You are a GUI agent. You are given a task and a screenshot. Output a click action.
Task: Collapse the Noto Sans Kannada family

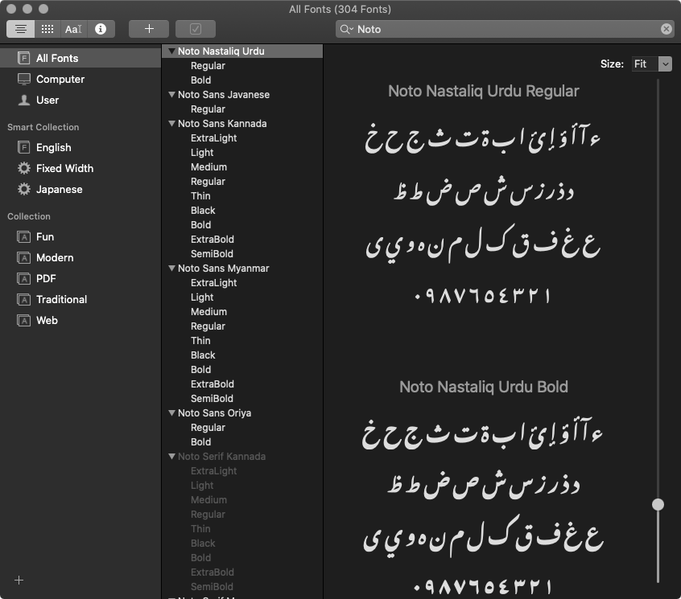pos(171,124)
